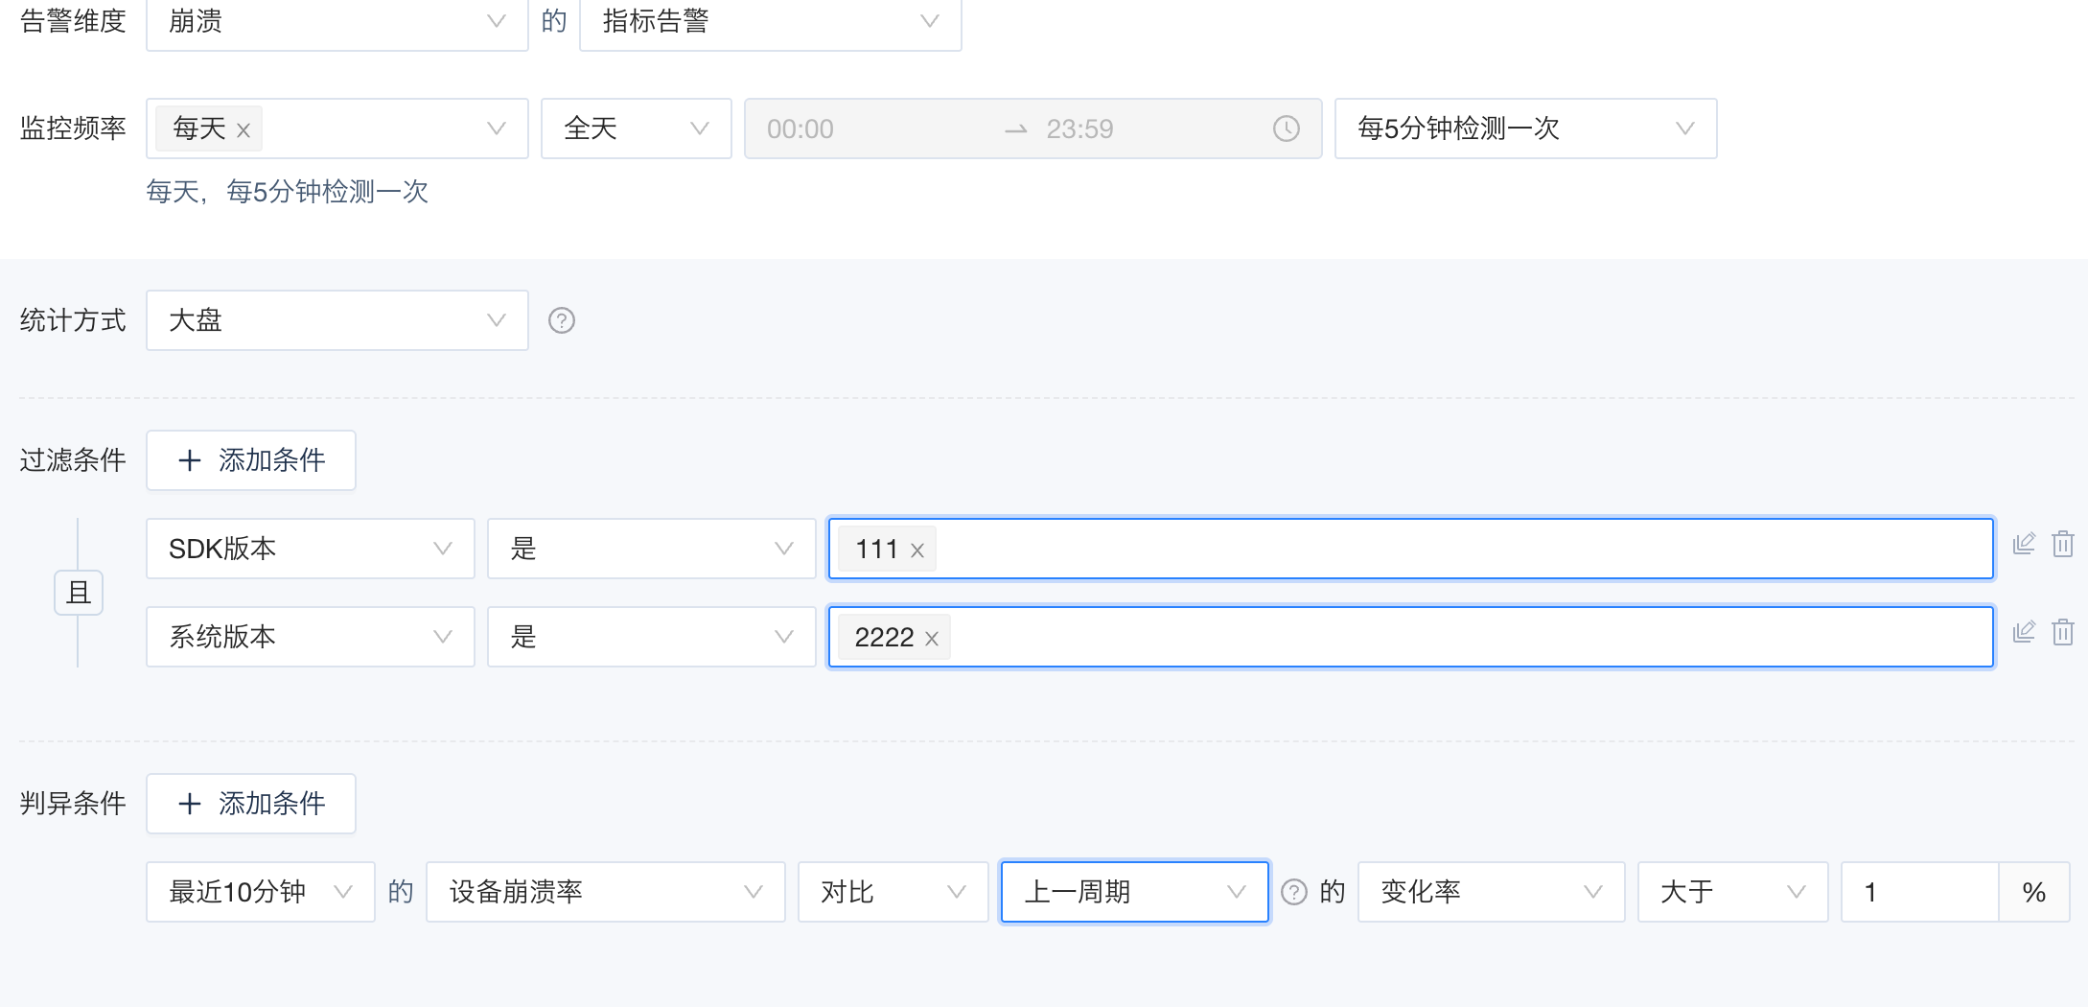Viewport: 2088px width, 1007px height.
Task: Toggle the 且 logic operator
Action: point(79,593)
